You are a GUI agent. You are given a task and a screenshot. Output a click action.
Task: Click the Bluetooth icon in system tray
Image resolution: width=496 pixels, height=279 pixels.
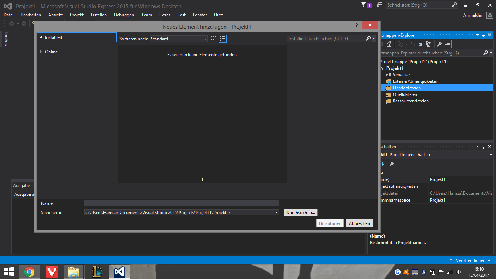423,272
